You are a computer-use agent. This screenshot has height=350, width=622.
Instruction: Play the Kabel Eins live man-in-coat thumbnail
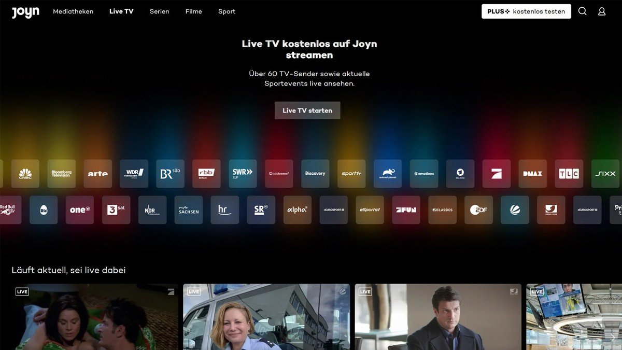click(438, 317)
